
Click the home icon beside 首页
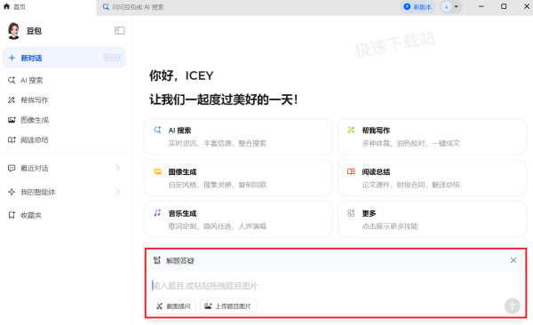[6, 6]
